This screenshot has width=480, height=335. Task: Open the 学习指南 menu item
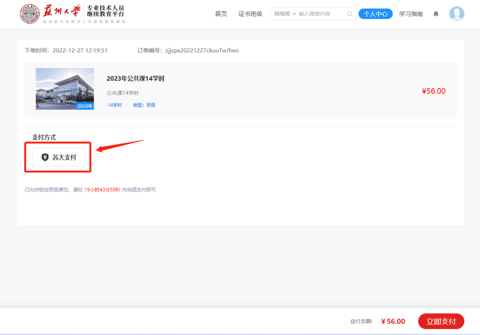(x=411, y=14)
